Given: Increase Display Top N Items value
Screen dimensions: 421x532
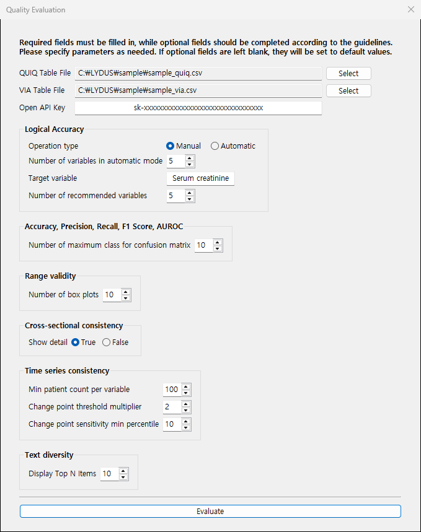Looking at the screenshot, I should pyautogui.click(x=123, y=470).
